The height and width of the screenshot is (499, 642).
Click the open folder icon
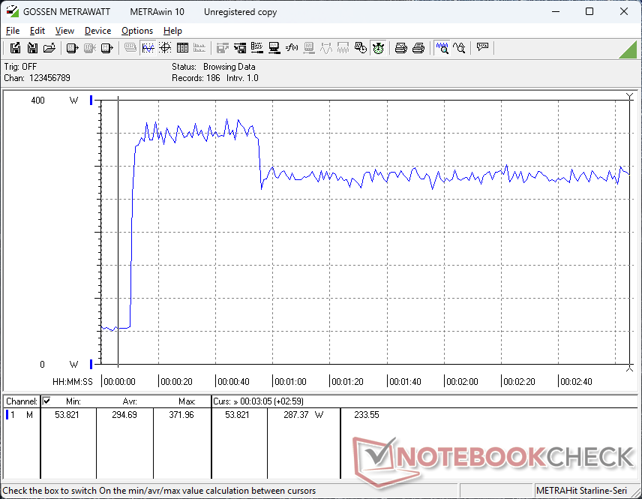tap(49, 48)
